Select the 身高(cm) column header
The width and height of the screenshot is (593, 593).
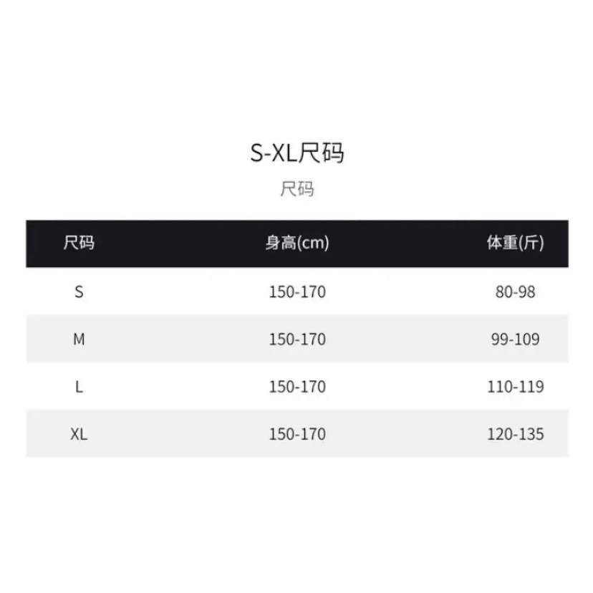coord(296,244)
